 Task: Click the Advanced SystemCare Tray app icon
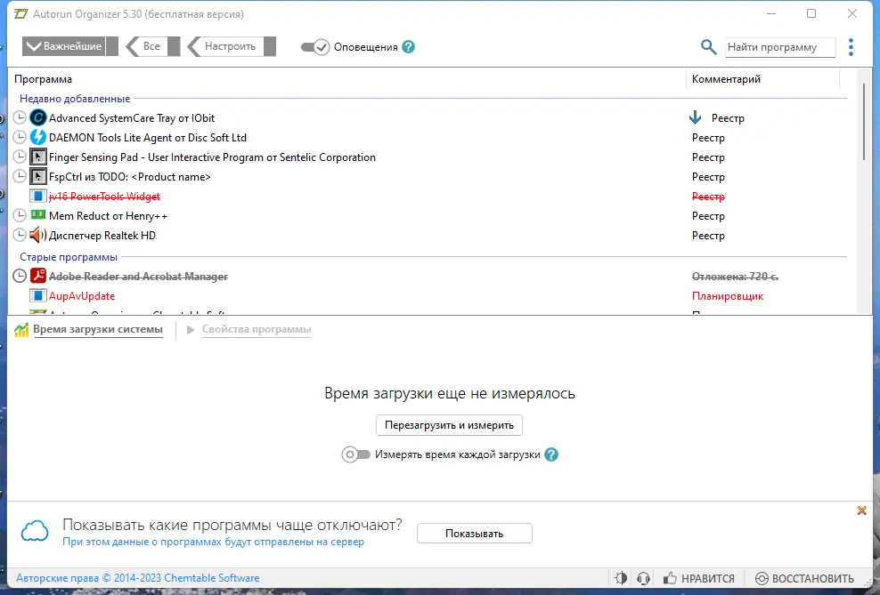(37, 117)
